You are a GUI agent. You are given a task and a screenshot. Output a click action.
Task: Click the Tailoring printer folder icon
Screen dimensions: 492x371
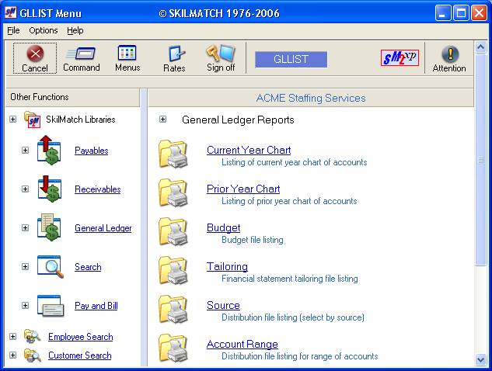173,270
